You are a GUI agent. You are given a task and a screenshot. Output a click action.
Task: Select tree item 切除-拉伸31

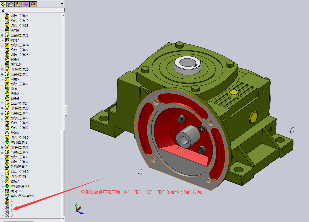(x=19, y=147)
